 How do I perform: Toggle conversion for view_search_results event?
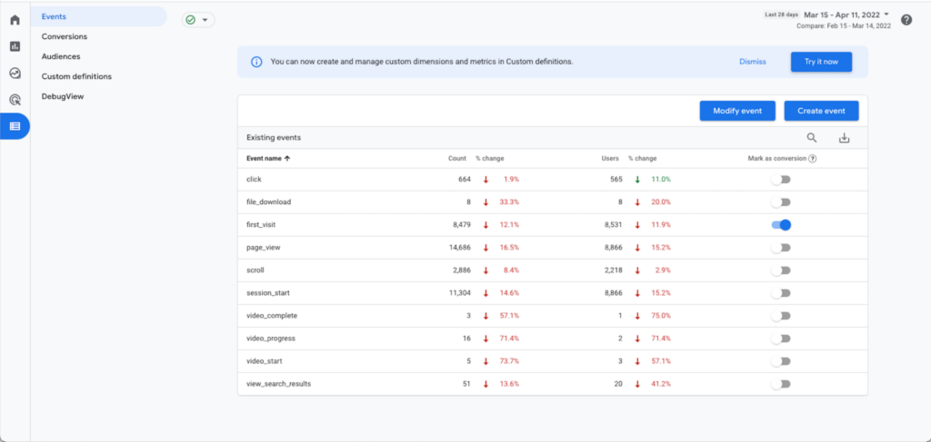pos(781,384)
